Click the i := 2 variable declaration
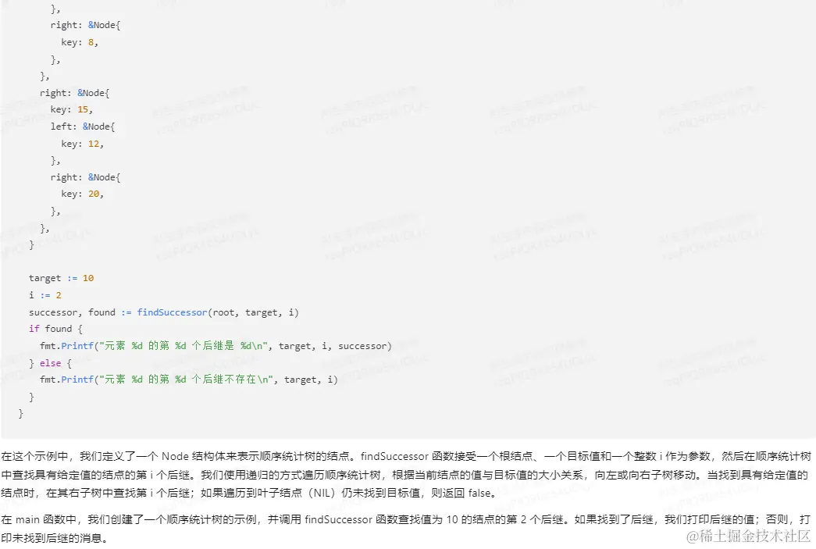The width and height of the screenshot is (816, 549). (45, 295)
